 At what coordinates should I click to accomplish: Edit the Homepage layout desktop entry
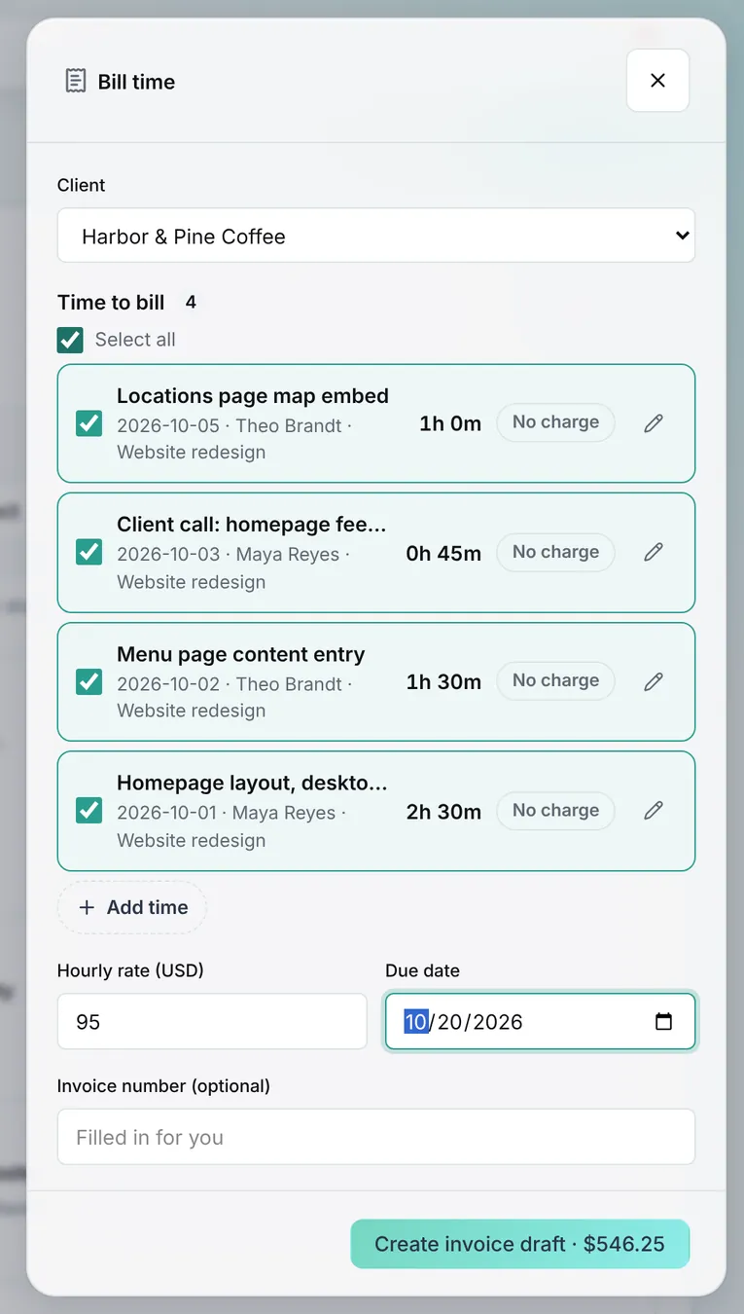[654, 810]
